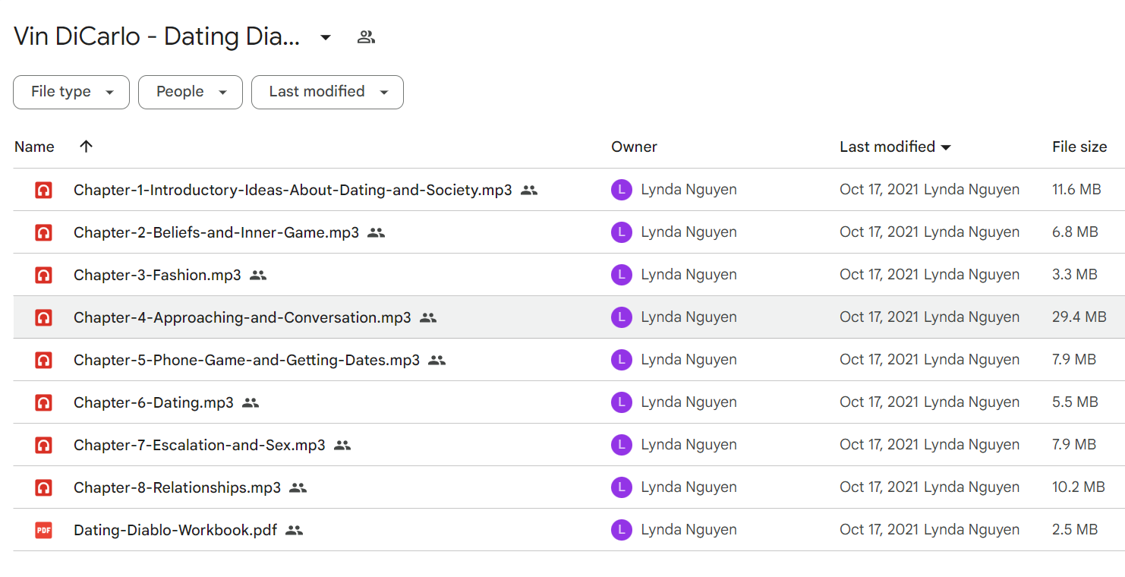Click the 11.6 MB file size
This screenshot has width=1125, height=577.
(x=1076, y=190)
